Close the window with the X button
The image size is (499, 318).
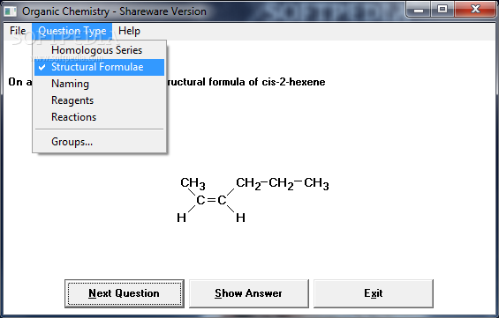[x=475, y=10]
